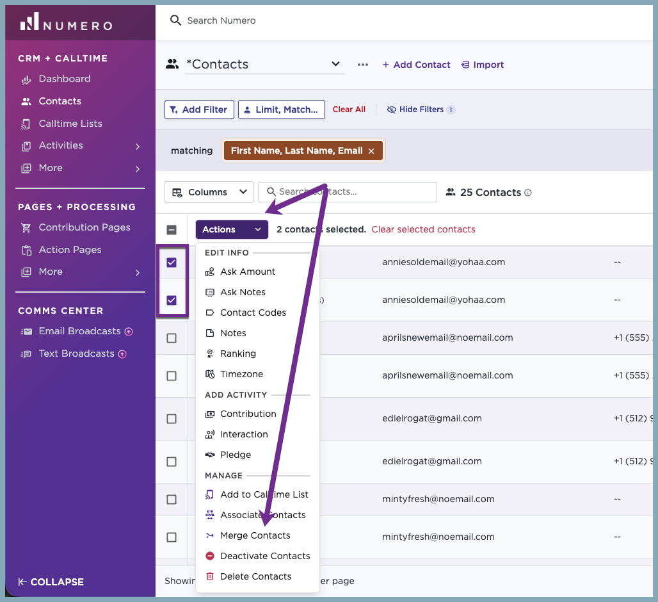Image resolution: width=658 pixels, height=602 pixels.
Task: Click the Add Contact link
Action: (x=416, y=65)
